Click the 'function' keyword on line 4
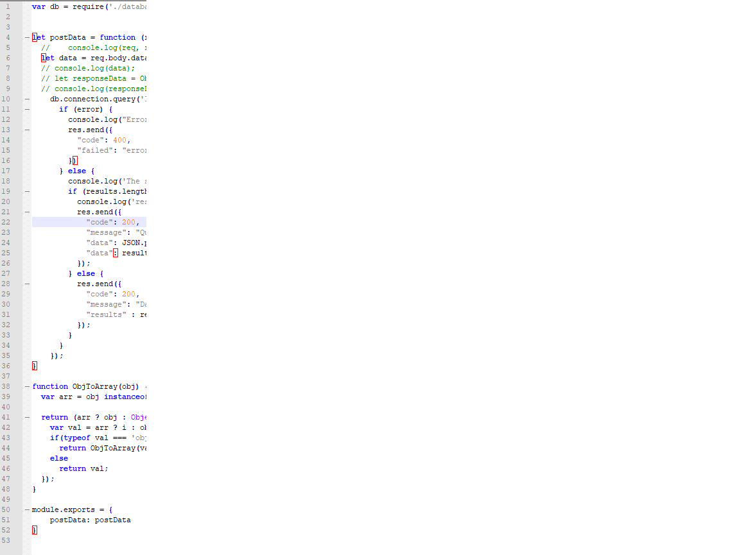 click(117, 37)
